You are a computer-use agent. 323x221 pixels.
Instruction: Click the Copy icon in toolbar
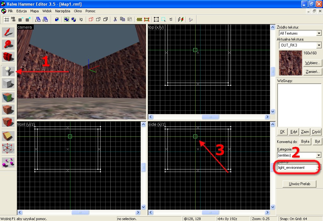[x=123, y=19]
